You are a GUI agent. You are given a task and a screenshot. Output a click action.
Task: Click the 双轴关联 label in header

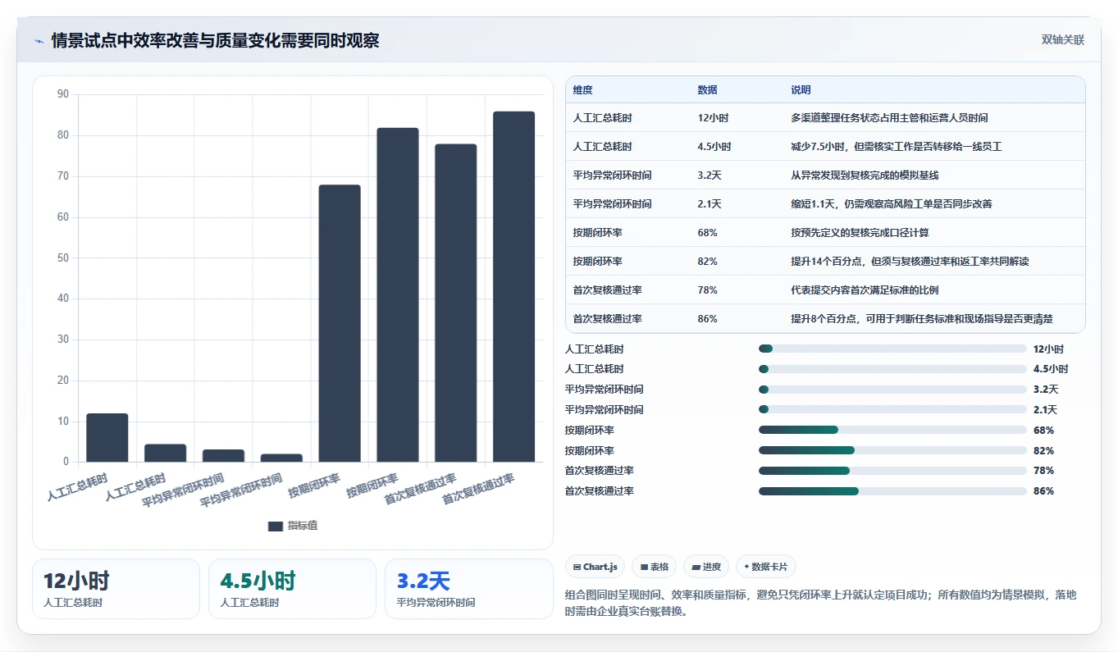(x=1063, y=40)
